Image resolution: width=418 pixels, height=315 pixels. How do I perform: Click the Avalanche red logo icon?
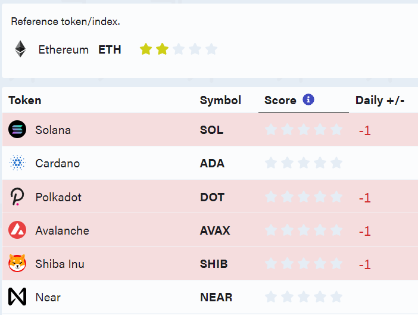(x=17, y=230)
